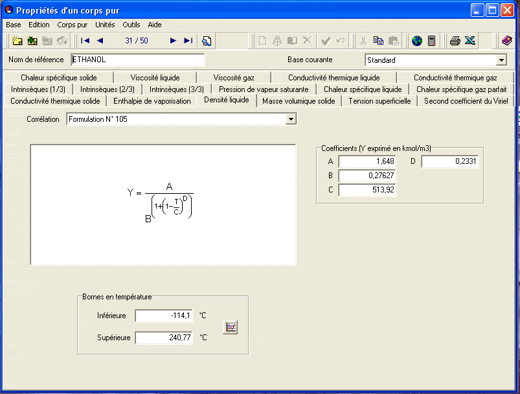Click the Inférieure temperature field

pyautogui.click(x=164, y=316)
